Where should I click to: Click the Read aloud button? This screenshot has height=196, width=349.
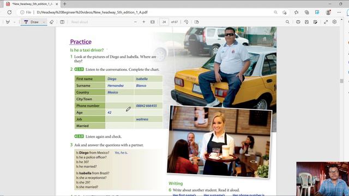[x=80, y=22]
